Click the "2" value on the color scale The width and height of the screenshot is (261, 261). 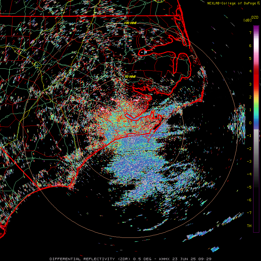(250, 97)
